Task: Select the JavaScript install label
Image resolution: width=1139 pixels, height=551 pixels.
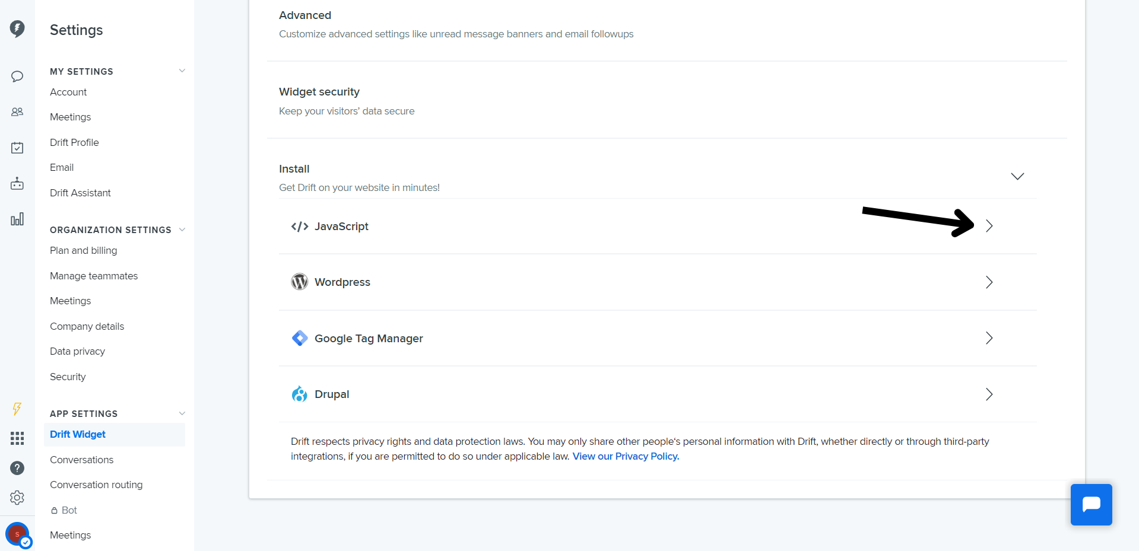Action: (x=341, y=227)
